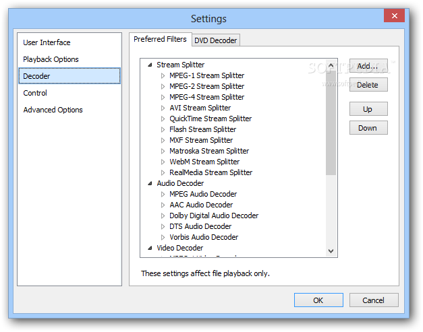Click the filter list scroll down arrow
Viewport: 423px width, 332px height.
(x=331, y=251)
